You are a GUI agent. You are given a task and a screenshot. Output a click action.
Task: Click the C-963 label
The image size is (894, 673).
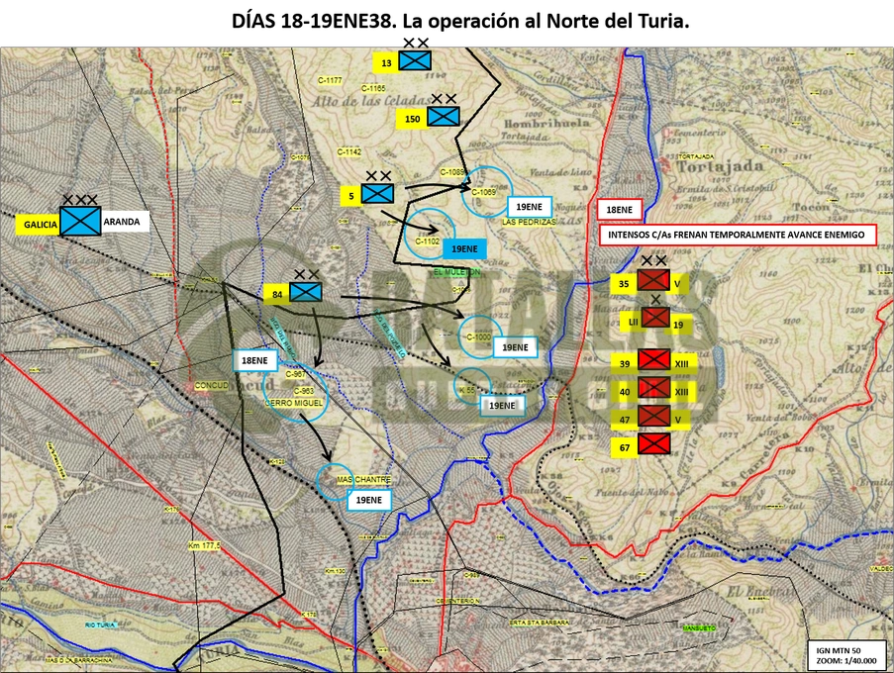point(303,391)
